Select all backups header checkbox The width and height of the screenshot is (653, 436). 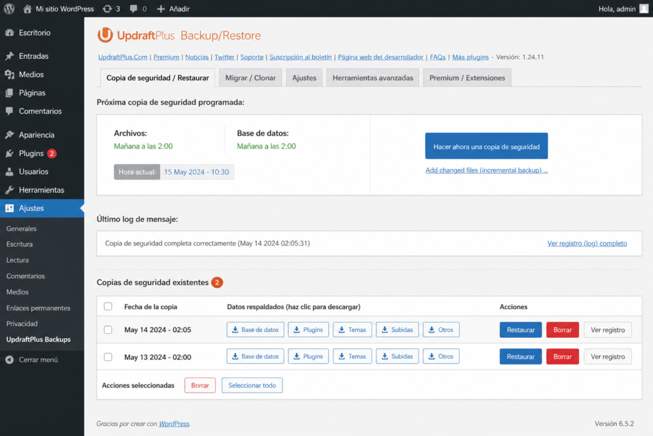108,306
